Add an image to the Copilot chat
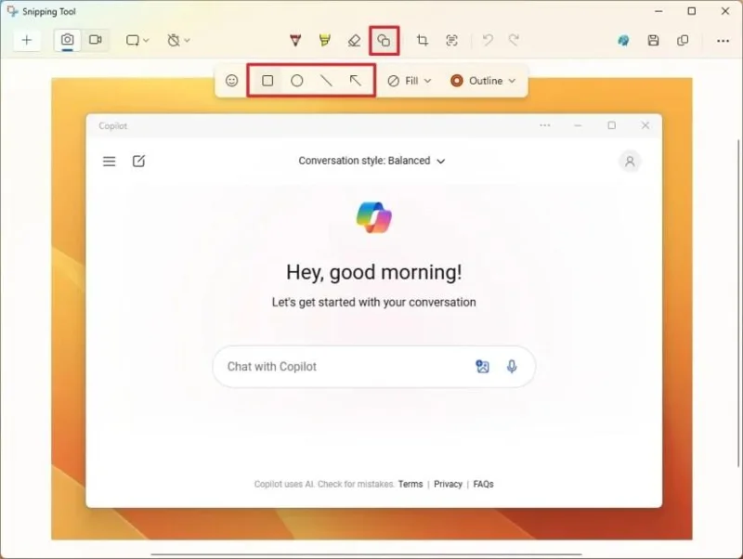Image resolution: width=743 pixels, height=559 pixels. [482, 366]
